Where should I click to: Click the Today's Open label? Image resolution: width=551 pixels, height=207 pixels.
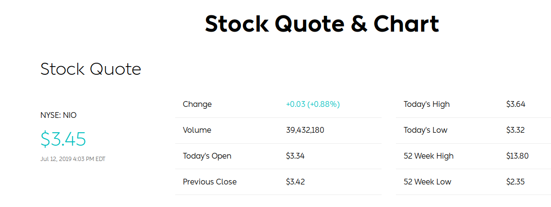[207, 156]
